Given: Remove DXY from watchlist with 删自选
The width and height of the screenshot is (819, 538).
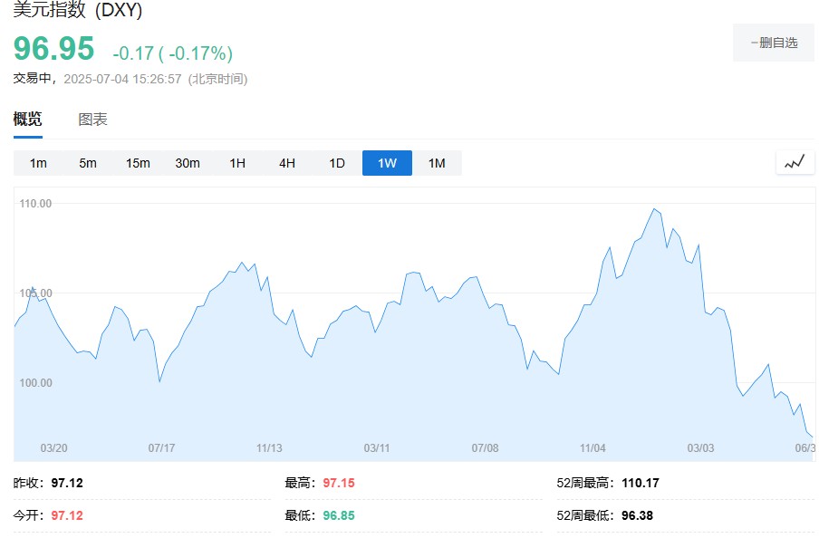Looking at the screenshot, I should (x=773, y=43).
